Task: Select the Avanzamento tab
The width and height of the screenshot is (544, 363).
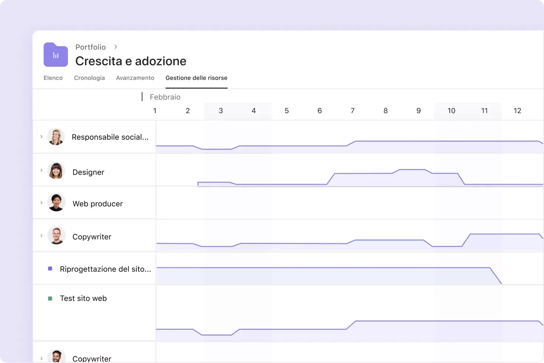Action: click(135, 78)
